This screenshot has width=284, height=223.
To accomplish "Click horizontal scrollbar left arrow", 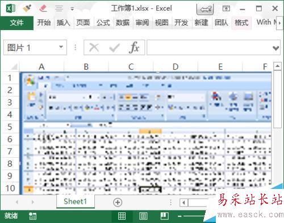I will [x=183, y=203].
